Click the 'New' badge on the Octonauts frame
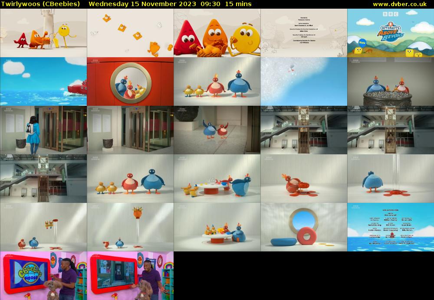The image size is (434, 300). [x=362, y=42]
